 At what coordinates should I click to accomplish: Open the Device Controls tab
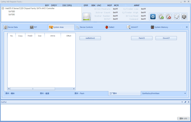click(84, 27)
